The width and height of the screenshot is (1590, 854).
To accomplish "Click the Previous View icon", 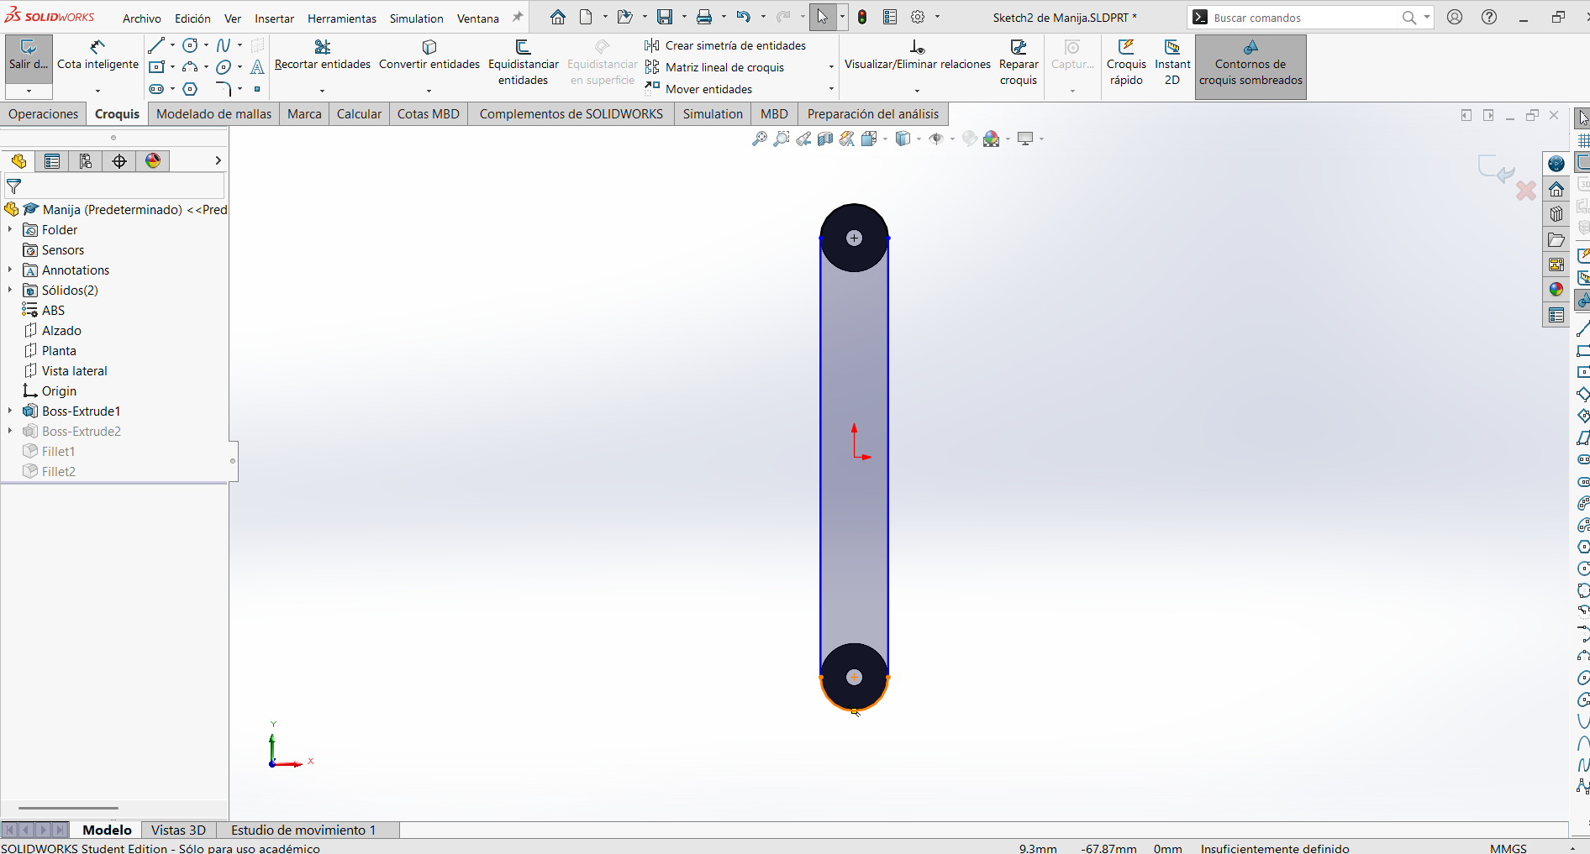I will tap(803, 139).
